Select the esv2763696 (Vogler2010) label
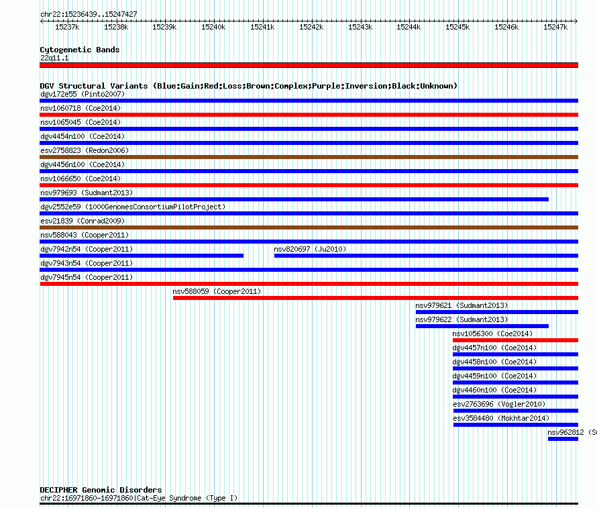 [499, 404]
